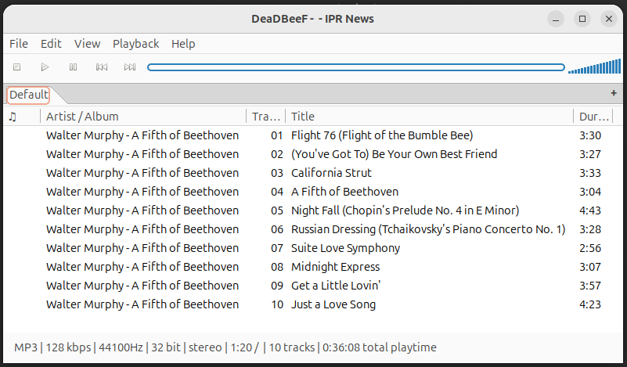Click the playback seek bar
Viewport: 627px width, 367px height.
356,67
